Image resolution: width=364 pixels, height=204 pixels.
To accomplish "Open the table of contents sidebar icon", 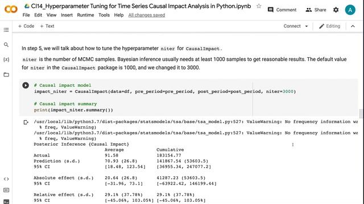I will (6, 30).
